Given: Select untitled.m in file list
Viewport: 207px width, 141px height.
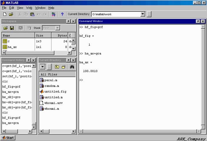Looking at the screenshot, I should (x=53, y=97).
